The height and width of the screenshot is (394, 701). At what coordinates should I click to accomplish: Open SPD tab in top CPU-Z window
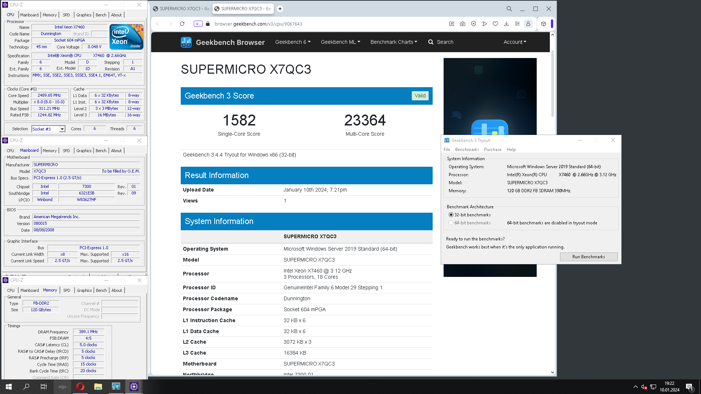point(66,15)
